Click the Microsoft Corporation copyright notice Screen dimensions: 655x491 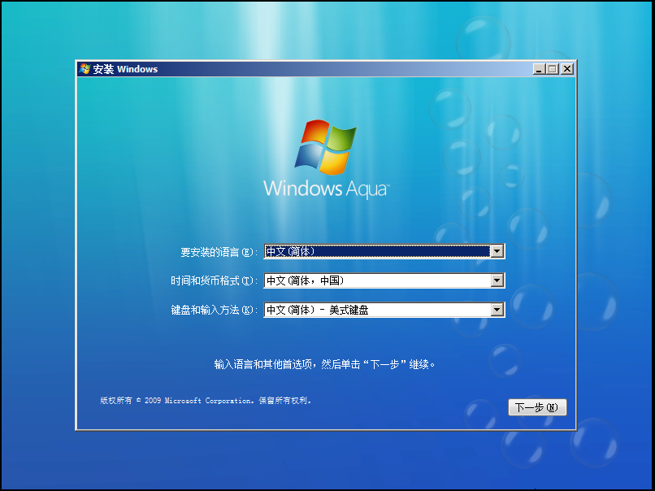[206, 401]
